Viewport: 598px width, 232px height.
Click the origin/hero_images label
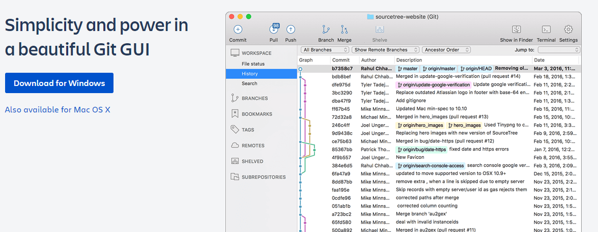(420, 125)
